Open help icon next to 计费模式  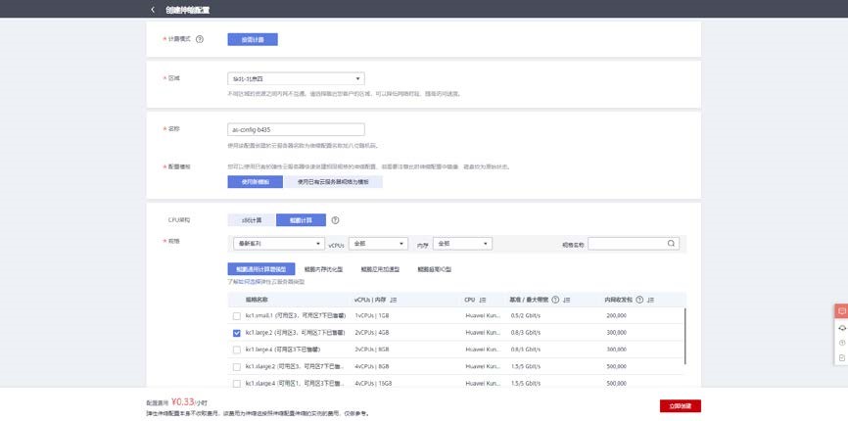(x=200, y=39)
